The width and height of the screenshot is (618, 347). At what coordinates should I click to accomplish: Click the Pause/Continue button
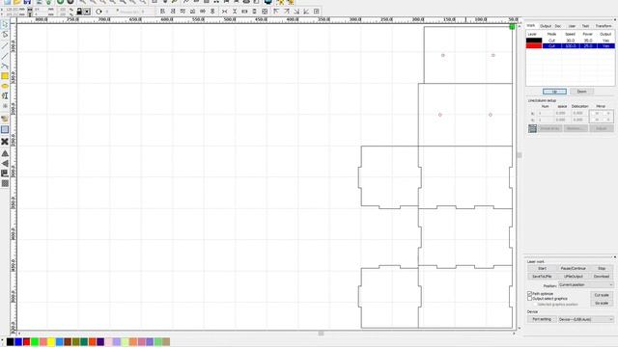point(573,268)
